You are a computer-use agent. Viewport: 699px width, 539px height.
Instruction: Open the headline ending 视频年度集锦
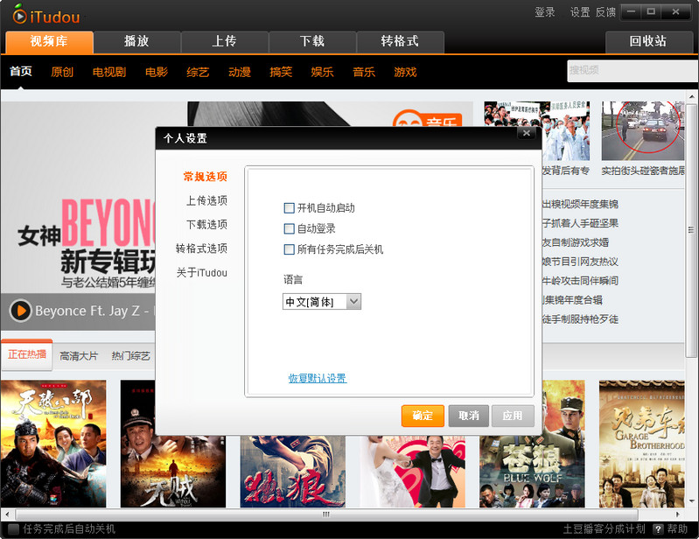[x=580, y=204]
